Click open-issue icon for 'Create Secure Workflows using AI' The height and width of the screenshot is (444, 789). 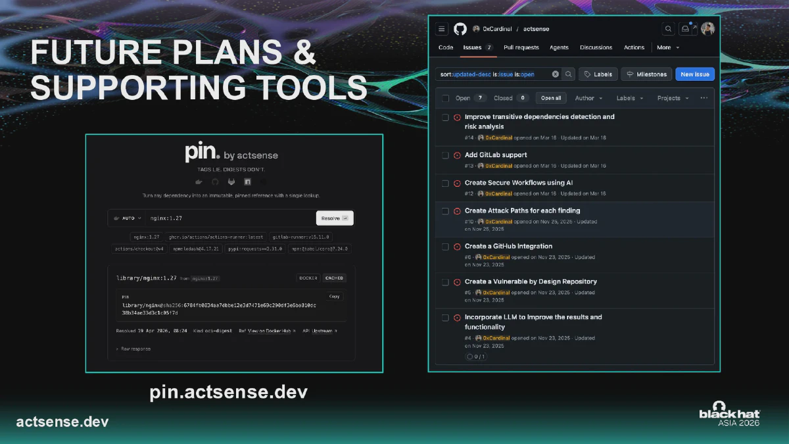[x=457, y=183]
